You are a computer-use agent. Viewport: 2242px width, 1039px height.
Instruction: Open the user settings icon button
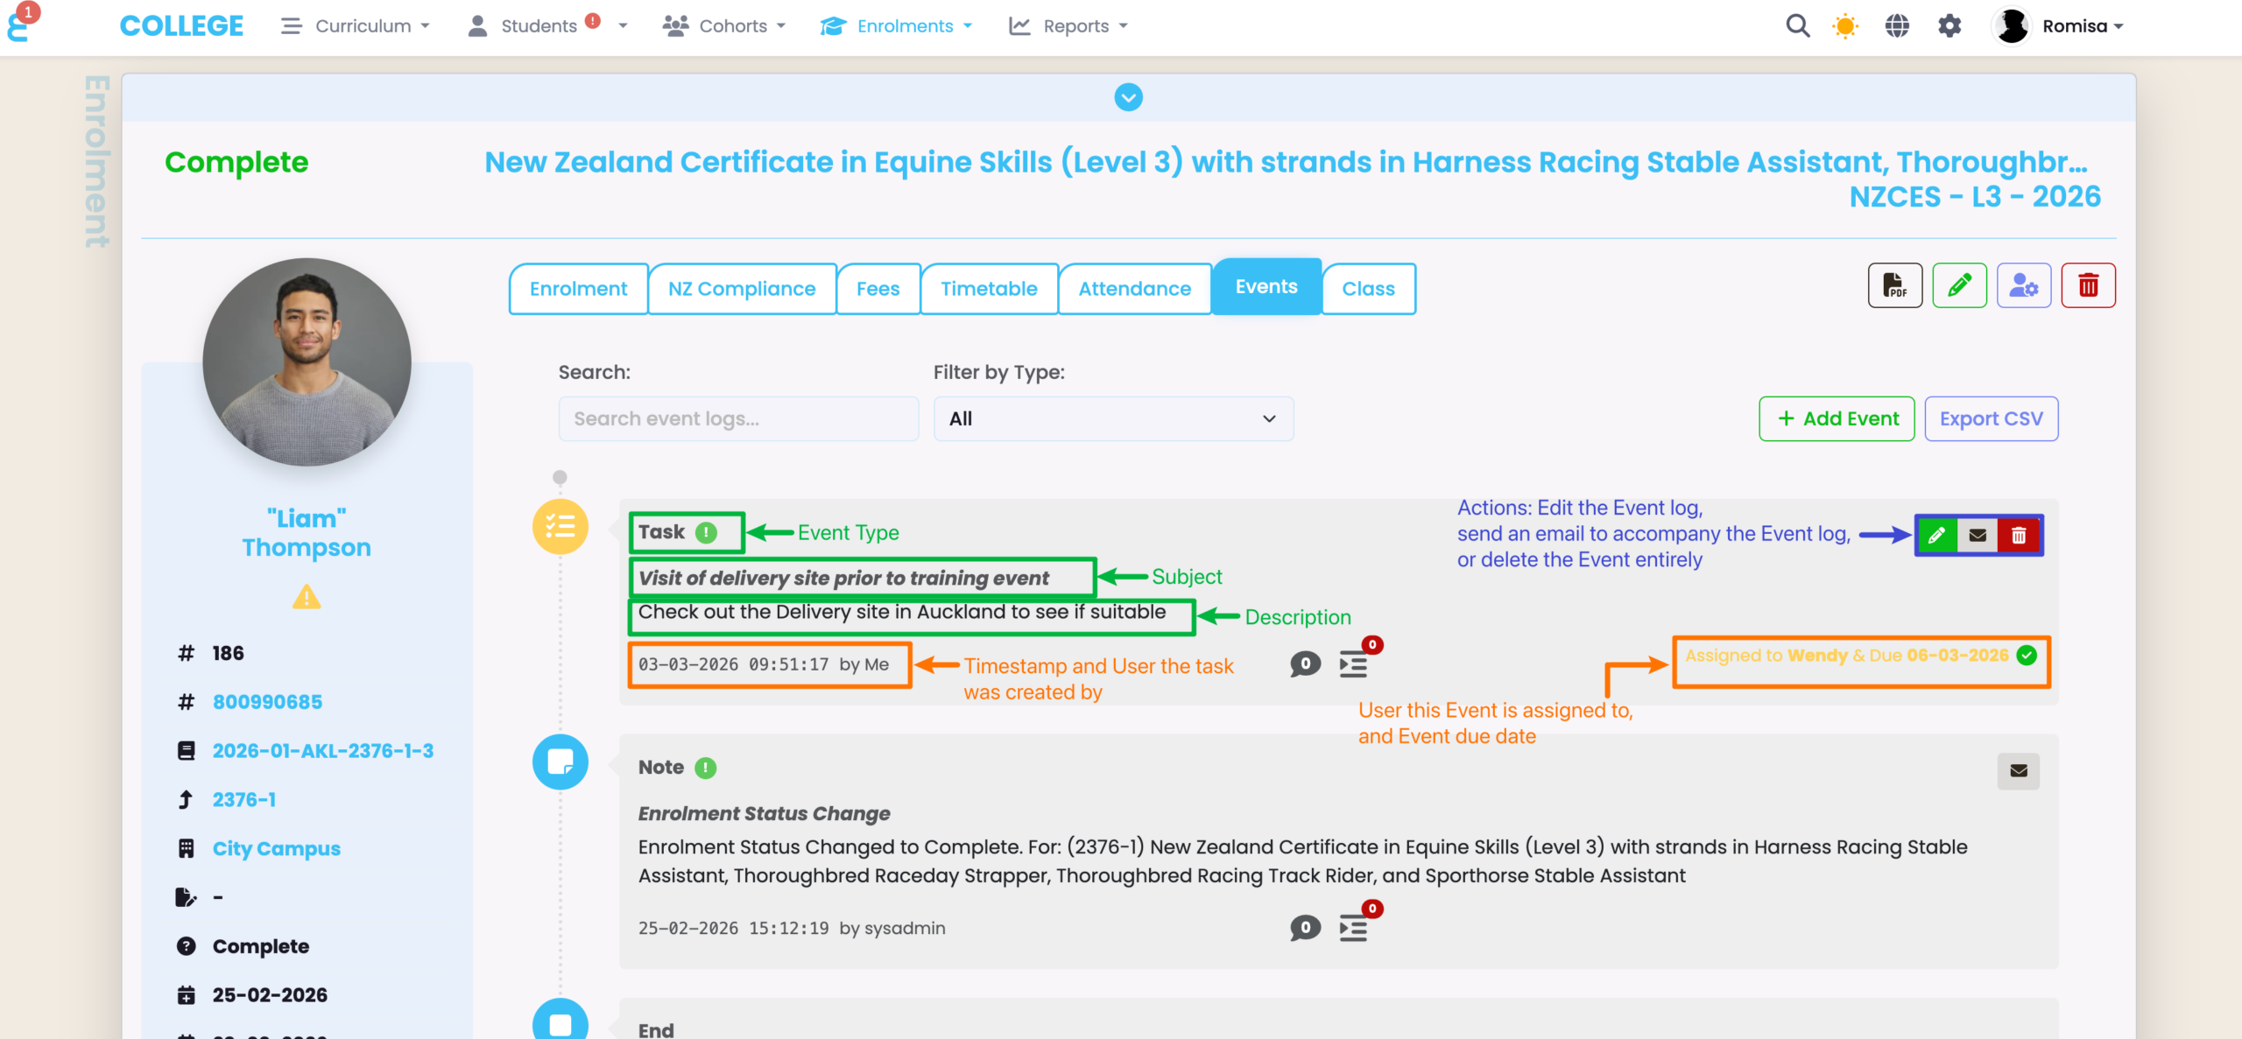[2023, 285]
